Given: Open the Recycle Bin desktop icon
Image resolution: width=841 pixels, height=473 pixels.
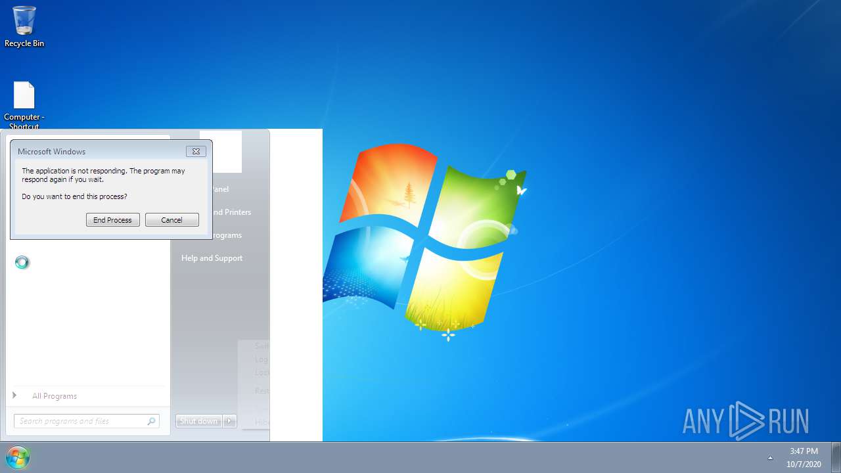Looking at the screenshot, I should 24,26.
